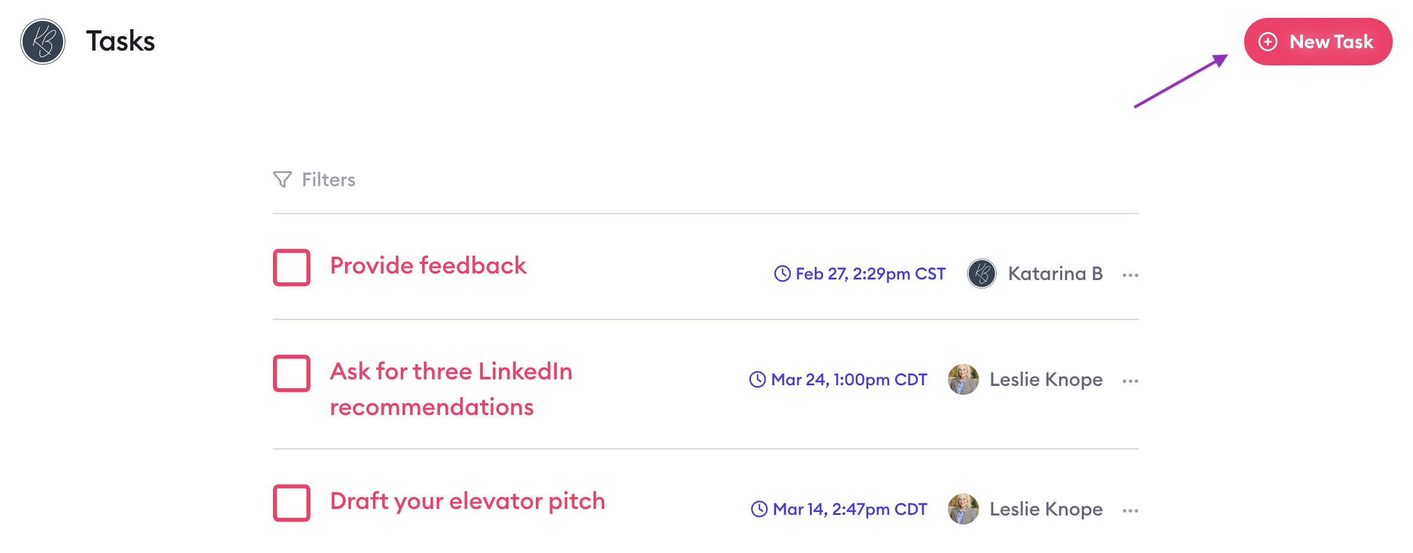Image resolution: width=1413 pixels, height=553 pixels.
Task: Create a New Task
Action: pyautogui.click(x=1318, y=42)
